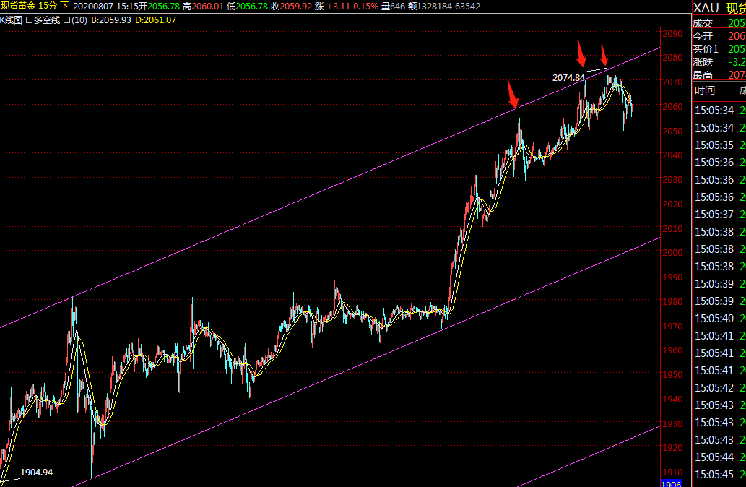Viewport: 746px width, 487px height.
Task: Click the volume value 量646
Action: click(x=393, y=7)
